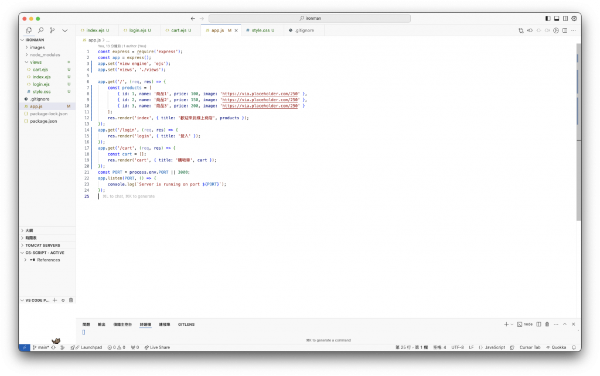Click the trash icon in VS CODE P... header
600x376 pixels.
(x=71, y=301)
